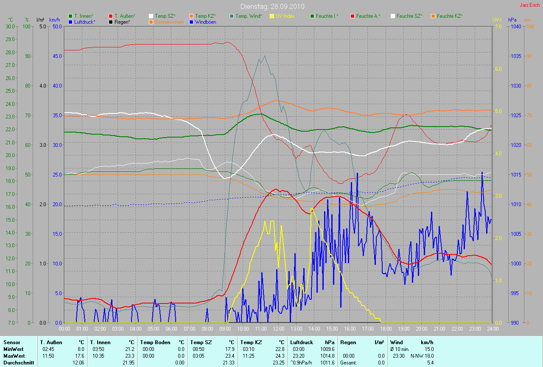Select the 12:00 time axis label
This screenshot has height=367, width=543.
pyautogui.click(x=278, y=328)
